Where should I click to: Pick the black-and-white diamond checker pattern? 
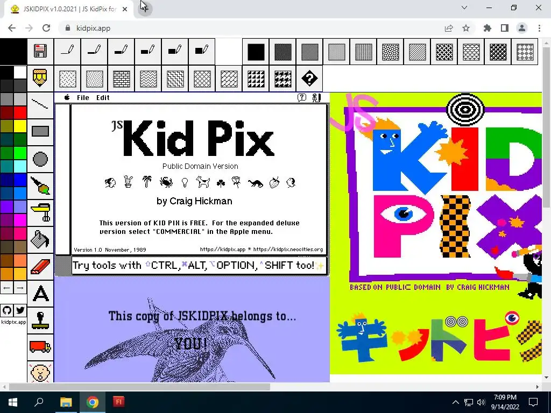coord(525,52)
